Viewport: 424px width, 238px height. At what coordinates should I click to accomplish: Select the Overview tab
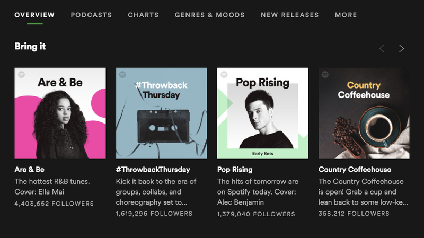(x=34, y=15)
